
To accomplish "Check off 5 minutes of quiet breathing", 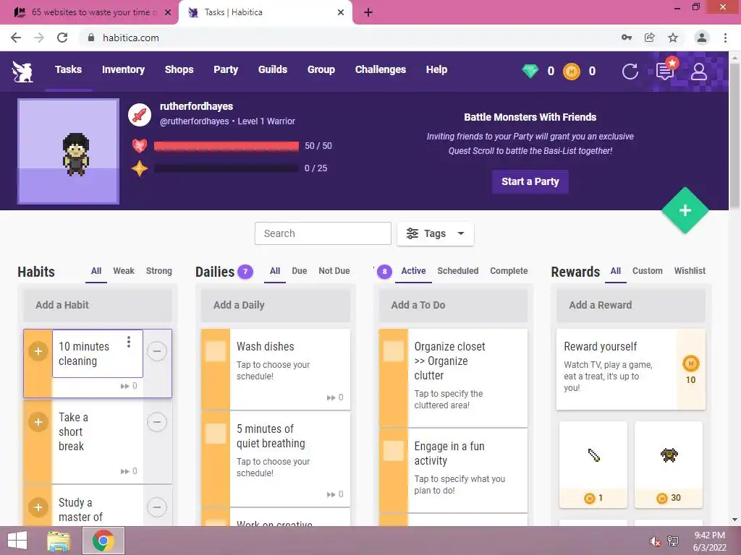I will coord(216,434).
